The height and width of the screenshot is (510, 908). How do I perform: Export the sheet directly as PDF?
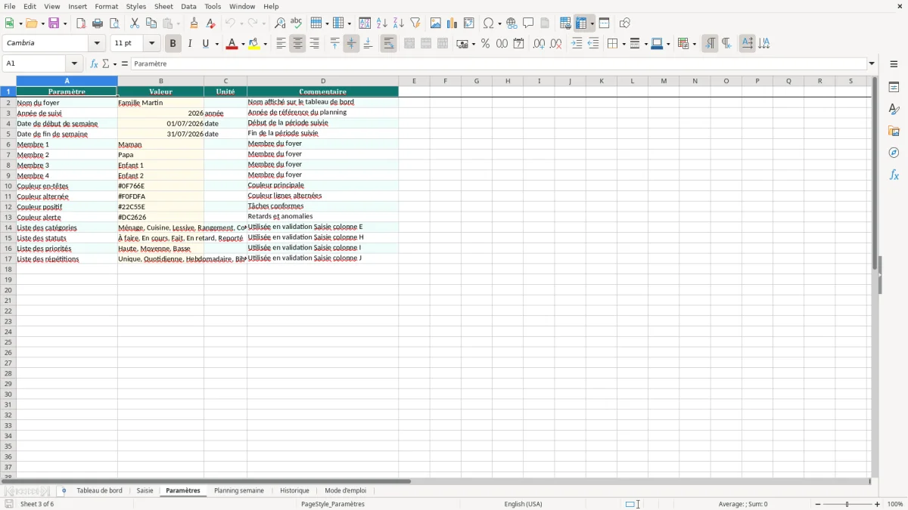pyautogui.click(x=81, y=23)
